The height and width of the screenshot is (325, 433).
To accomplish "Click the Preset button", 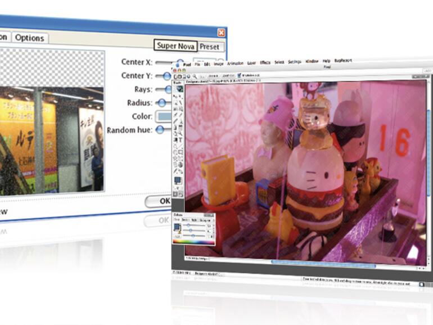I will click(x=210, y=47).
